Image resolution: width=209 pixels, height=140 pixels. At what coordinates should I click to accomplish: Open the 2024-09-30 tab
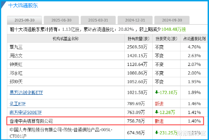172,20
